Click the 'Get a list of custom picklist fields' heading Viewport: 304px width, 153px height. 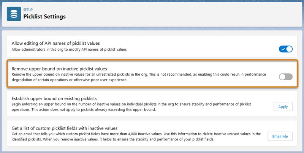coord(65,128)
